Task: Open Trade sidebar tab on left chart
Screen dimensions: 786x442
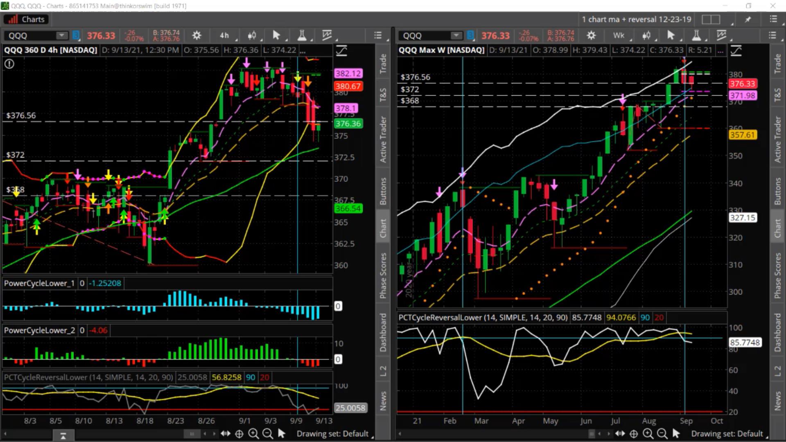Action: coord(383,63)
